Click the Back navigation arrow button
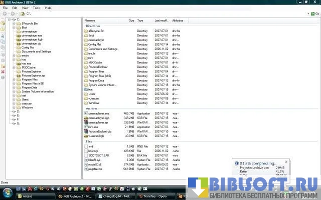321x200 pixels. [x=5, y=14]
